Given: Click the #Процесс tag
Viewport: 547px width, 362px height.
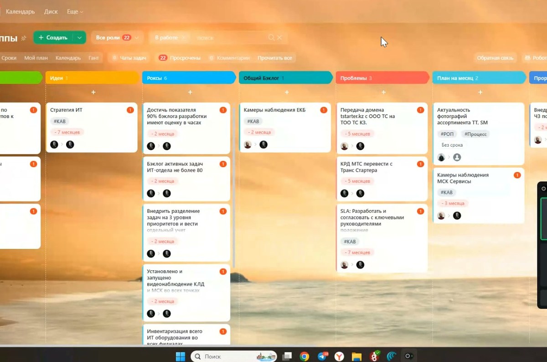Looking at the screenshot, I should (476, 134).
